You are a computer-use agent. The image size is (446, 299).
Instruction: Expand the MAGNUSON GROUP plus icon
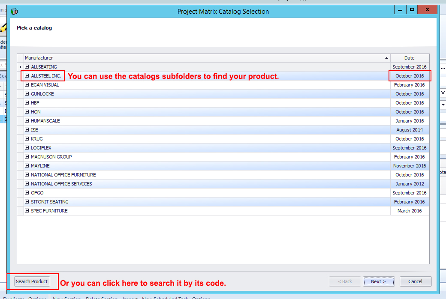click(x=27, y=157)
